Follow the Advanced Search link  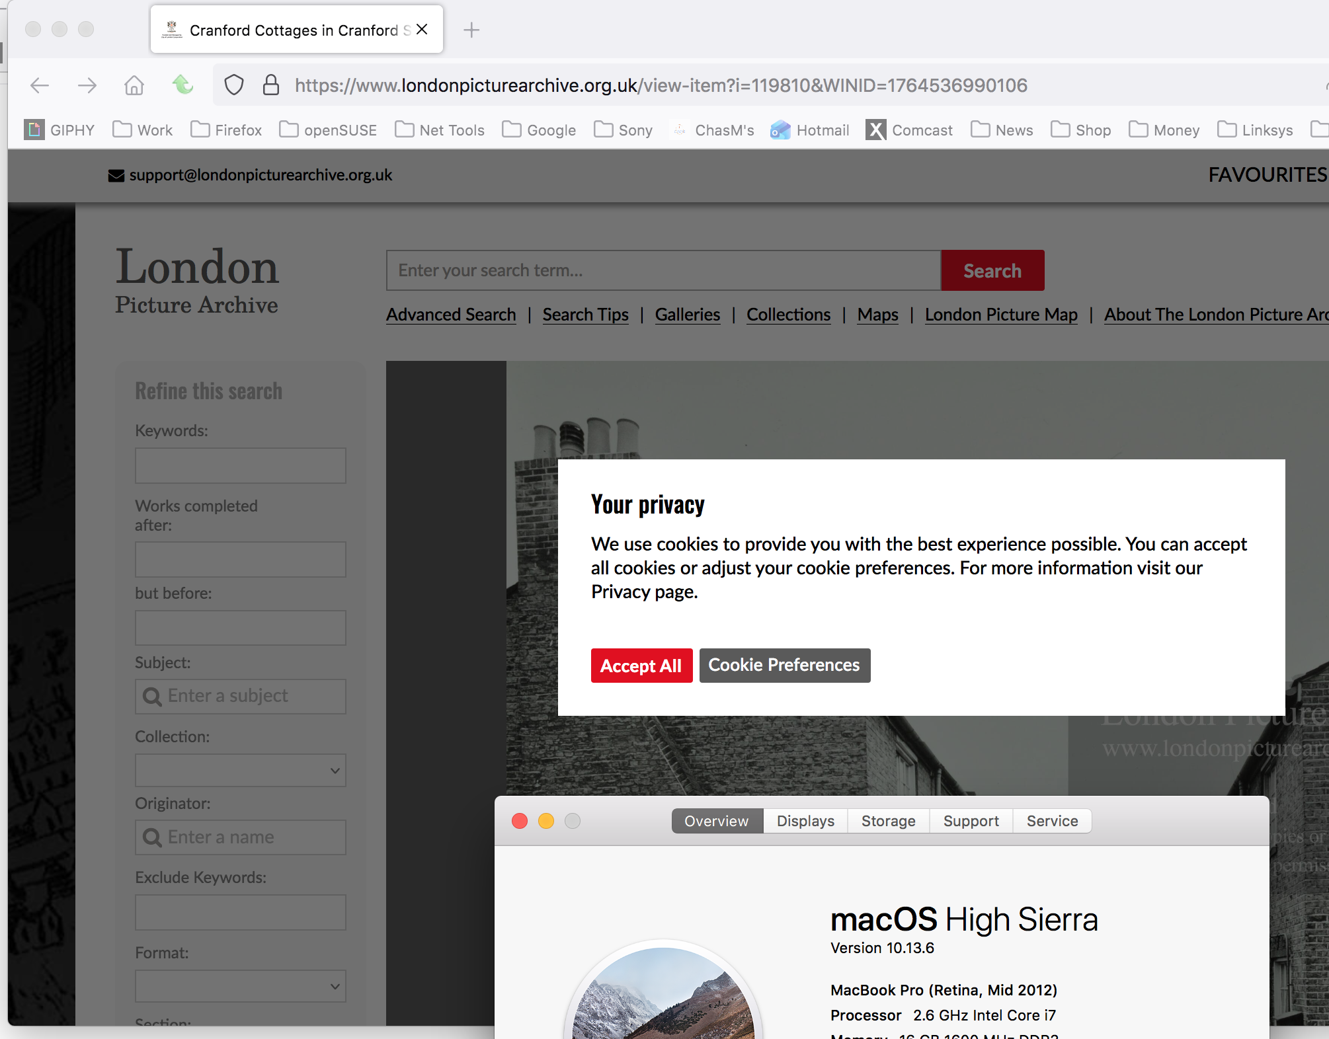[x=451, y=315]
